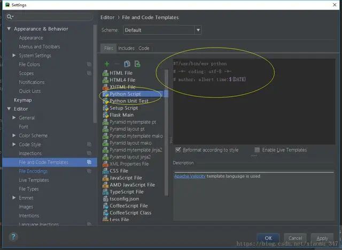Switch to the Files tab
The width and height of the screenshot is (342, 250).
point(108,48)
